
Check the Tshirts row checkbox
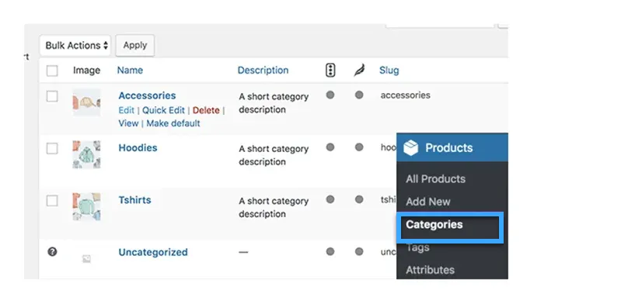[52, 201]
